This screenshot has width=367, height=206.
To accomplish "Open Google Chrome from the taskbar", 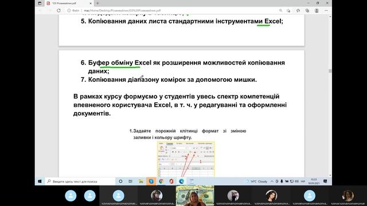I will pos(161,181).
